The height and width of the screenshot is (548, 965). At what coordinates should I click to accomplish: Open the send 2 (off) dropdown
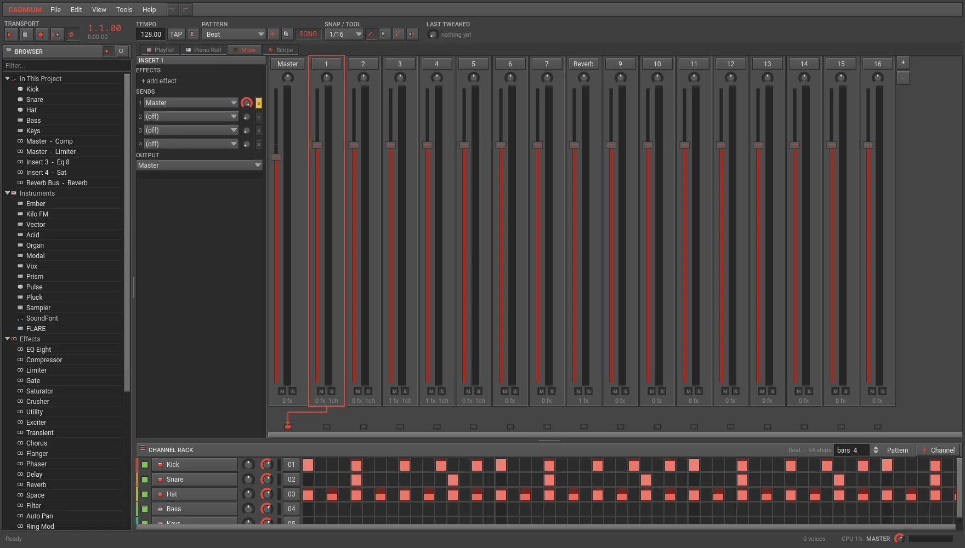point(191,116)
